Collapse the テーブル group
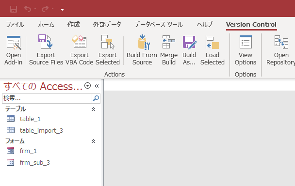The height and width of the screenshot is (186, 295). click(93, 109)
